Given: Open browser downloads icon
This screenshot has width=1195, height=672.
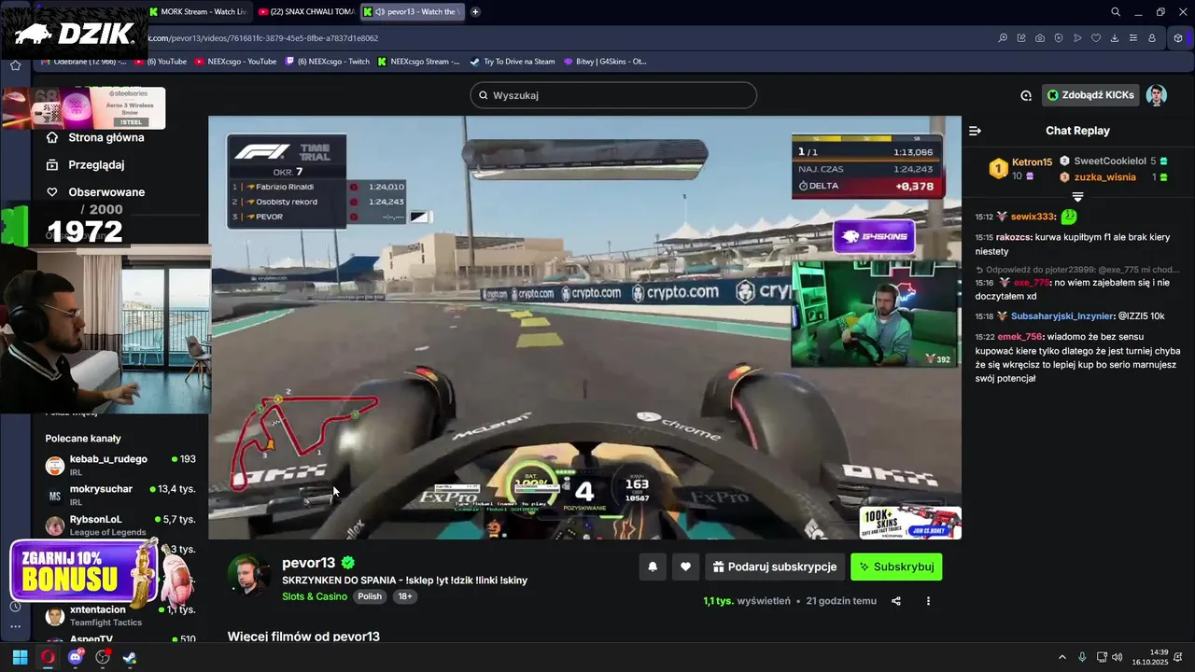Looking at the screenshot, I should tap(1115, 38).
